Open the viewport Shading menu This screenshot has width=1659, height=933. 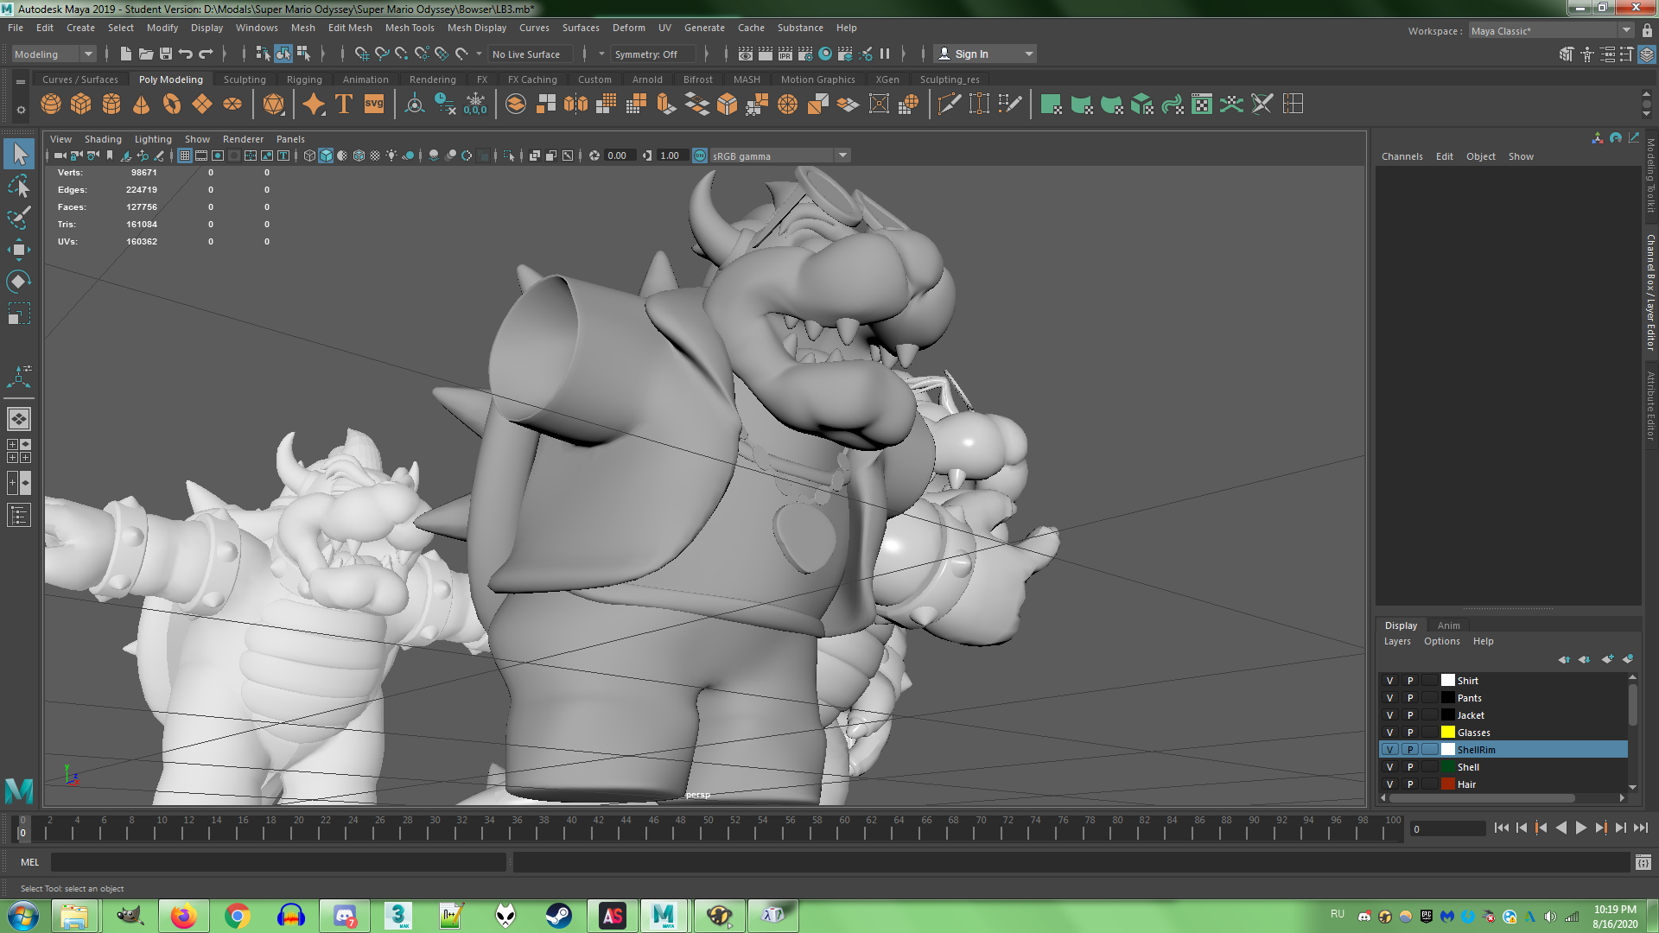pos(103,139)
